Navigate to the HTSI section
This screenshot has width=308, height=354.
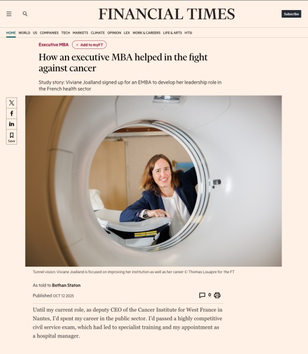[x=188, y=32]
